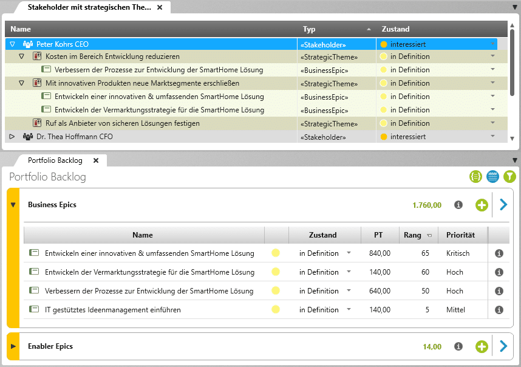Viewport: 521px width, 367px height.
Task: Expand the Enabler Epics section
Action: click(13, 347)
